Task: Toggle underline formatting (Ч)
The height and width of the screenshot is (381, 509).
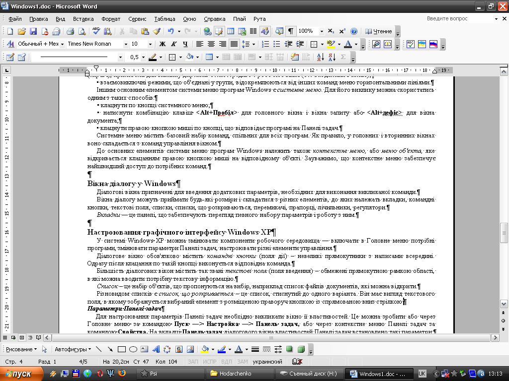Action: 185,44
